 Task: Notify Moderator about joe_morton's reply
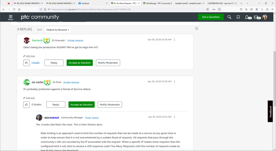pos(110,105)
